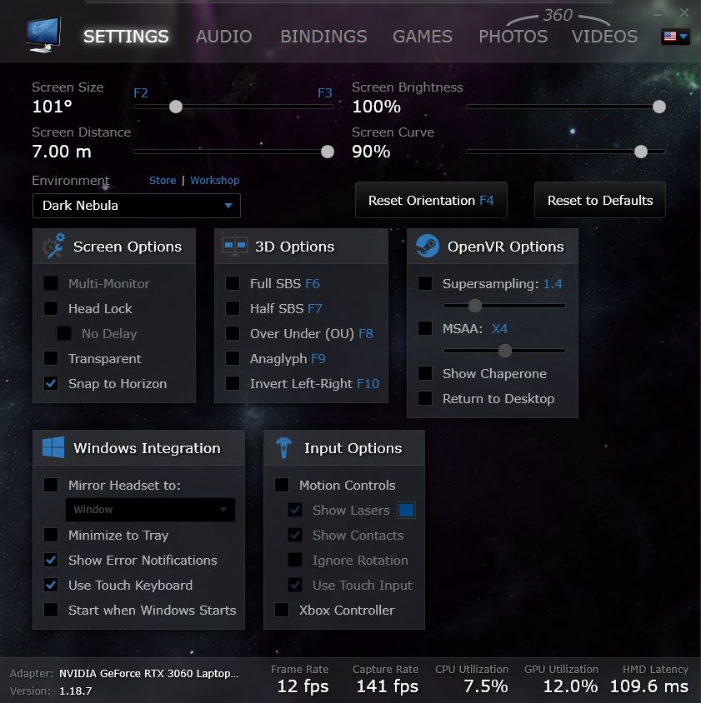701x703 pixels.
Task: Expand the Mirror Headset Window dropdown
Action: tap(150, 510)
